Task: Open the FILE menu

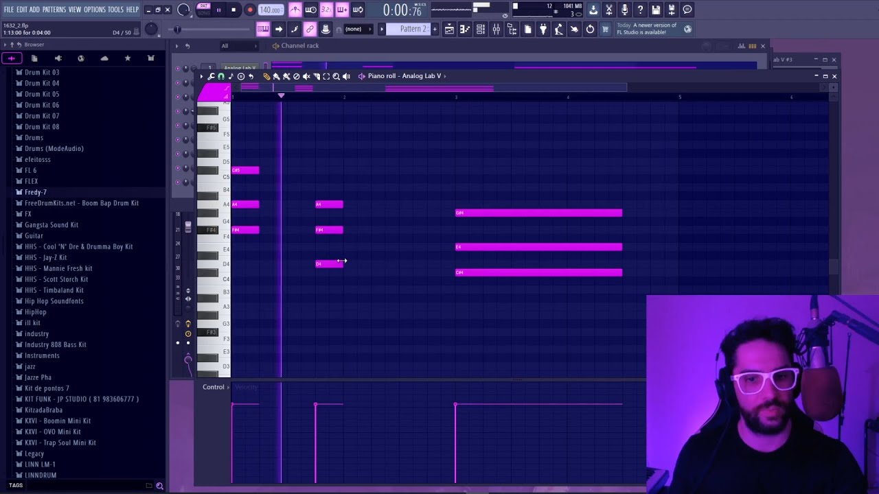Action: coord(9,10)
